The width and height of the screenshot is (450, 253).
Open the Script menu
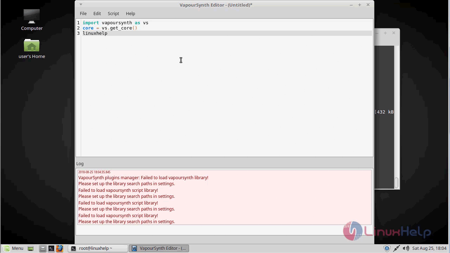[x=113, y=13]
